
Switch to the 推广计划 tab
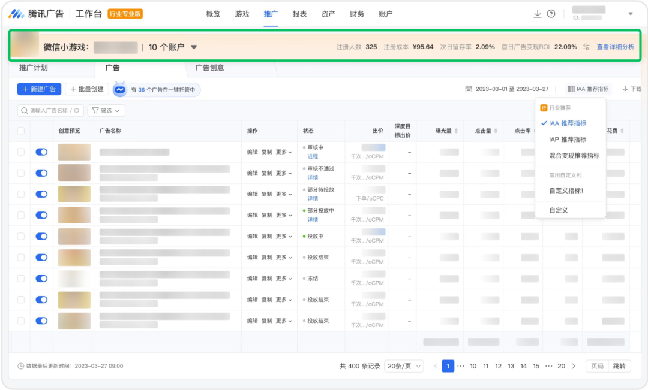34,68
